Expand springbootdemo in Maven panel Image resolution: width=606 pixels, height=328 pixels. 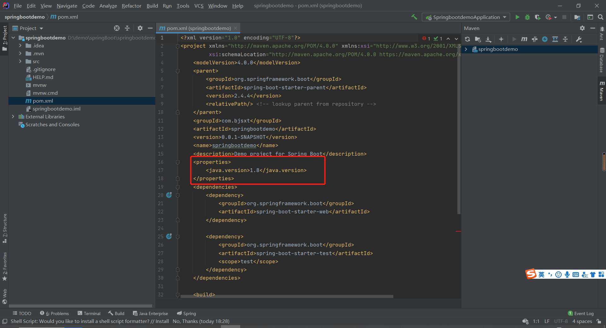pyautogui.click(x=466, y=49)
